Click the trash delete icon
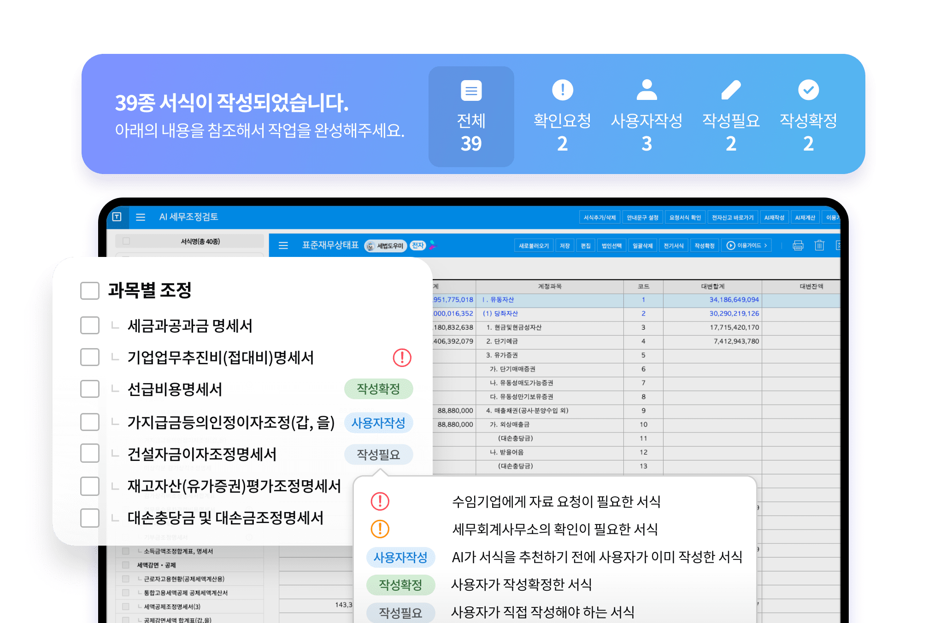 [x=819, y=245]
